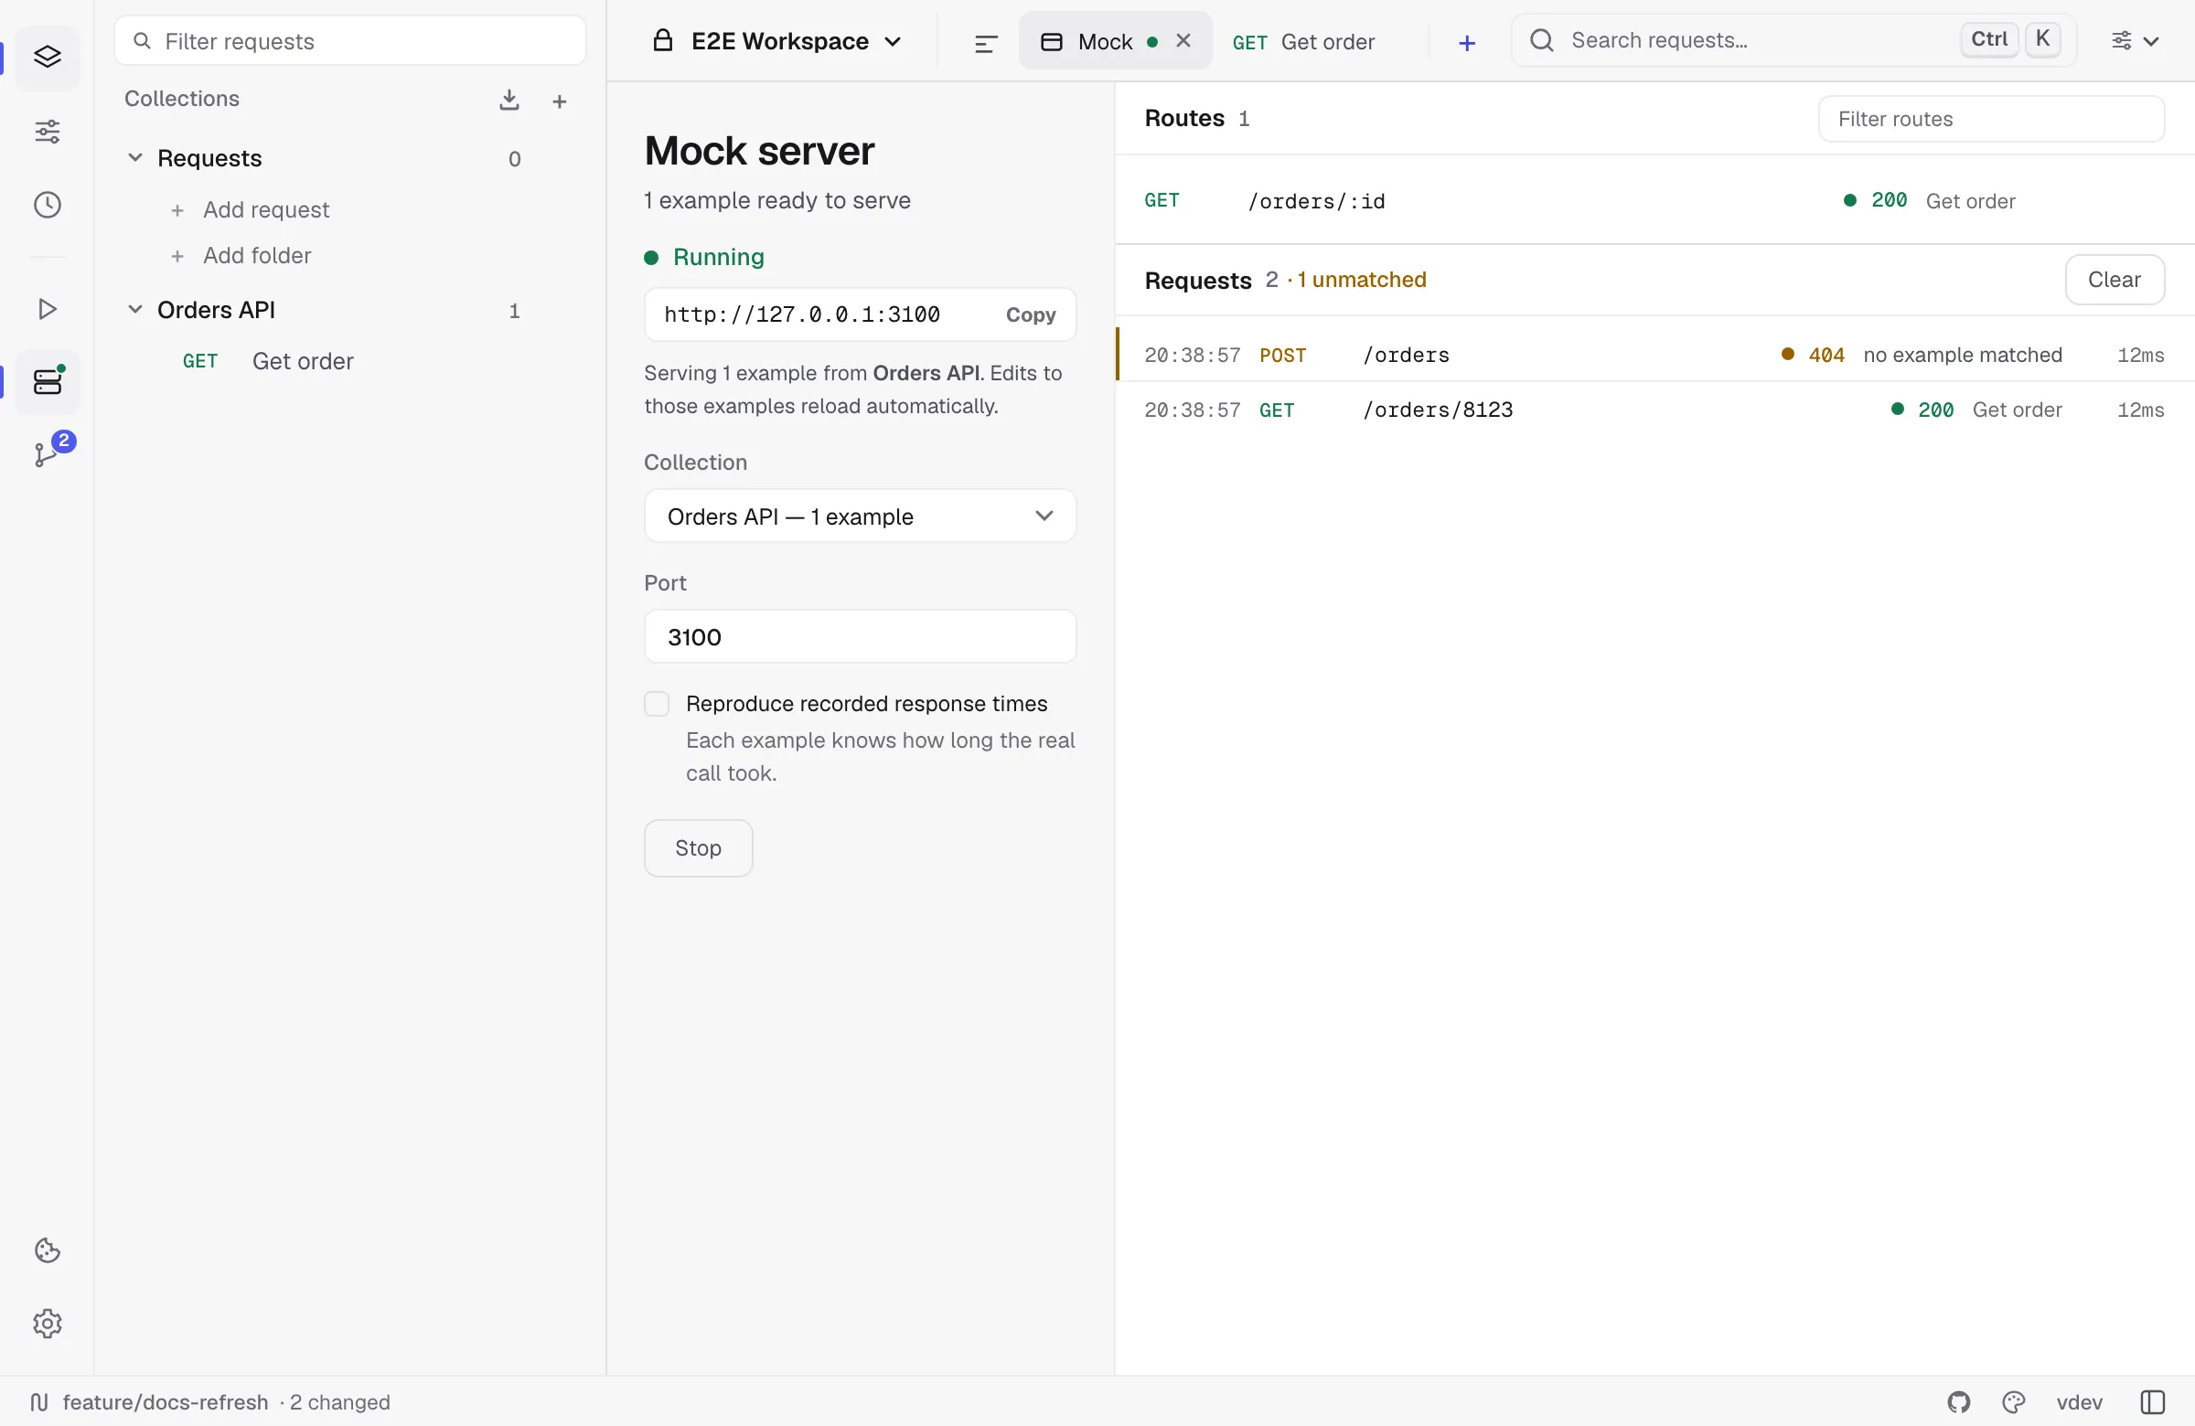Select the GET /orders/8123 request row
2195x1426 pixels.
click(1654, 410)
